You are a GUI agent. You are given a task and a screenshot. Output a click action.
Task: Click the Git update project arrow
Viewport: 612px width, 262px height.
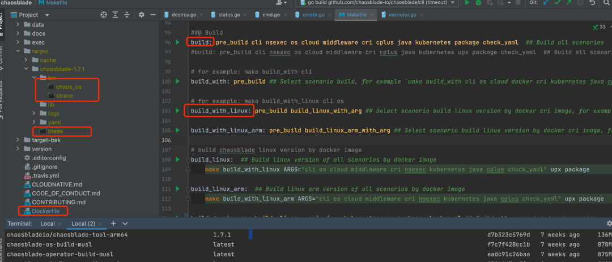click(546, 3)
